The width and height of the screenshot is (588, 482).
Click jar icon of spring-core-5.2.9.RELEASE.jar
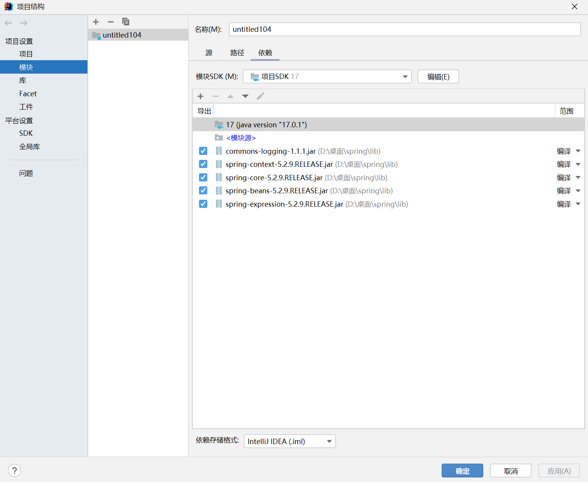219,178
